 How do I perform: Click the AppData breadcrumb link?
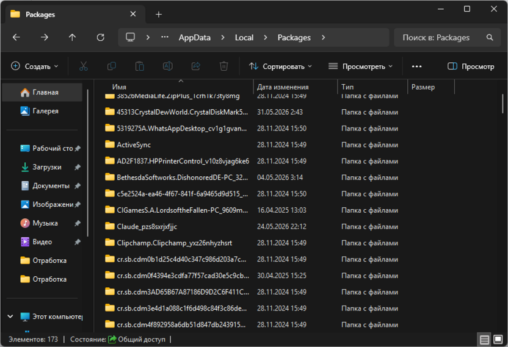(195, 38)
